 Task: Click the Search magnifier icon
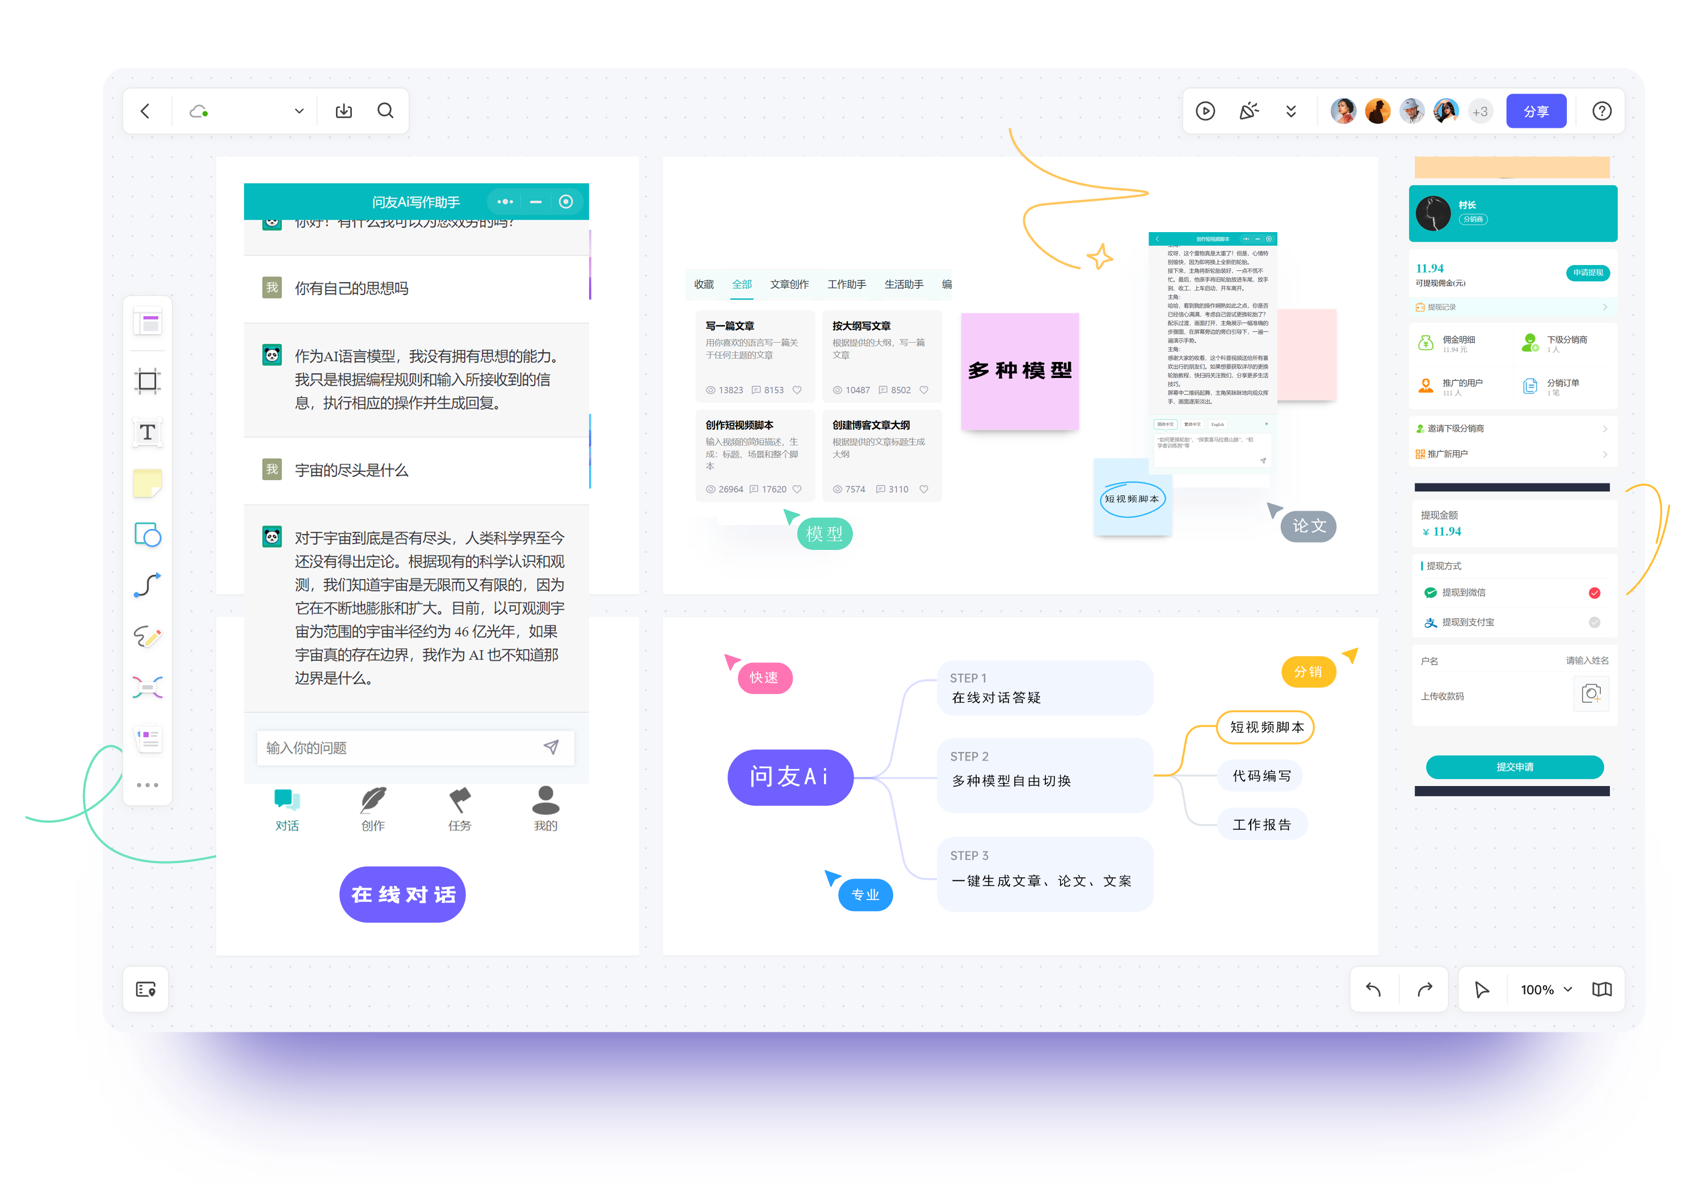click(x=385, y=111)
